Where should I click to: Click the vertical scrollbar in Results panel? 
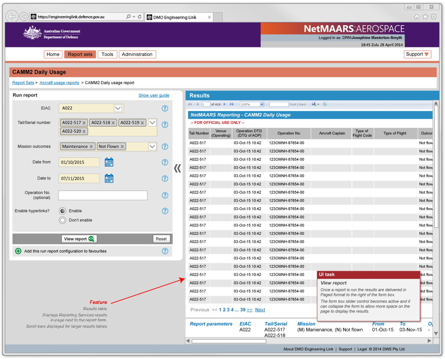(x=436, y=166)
